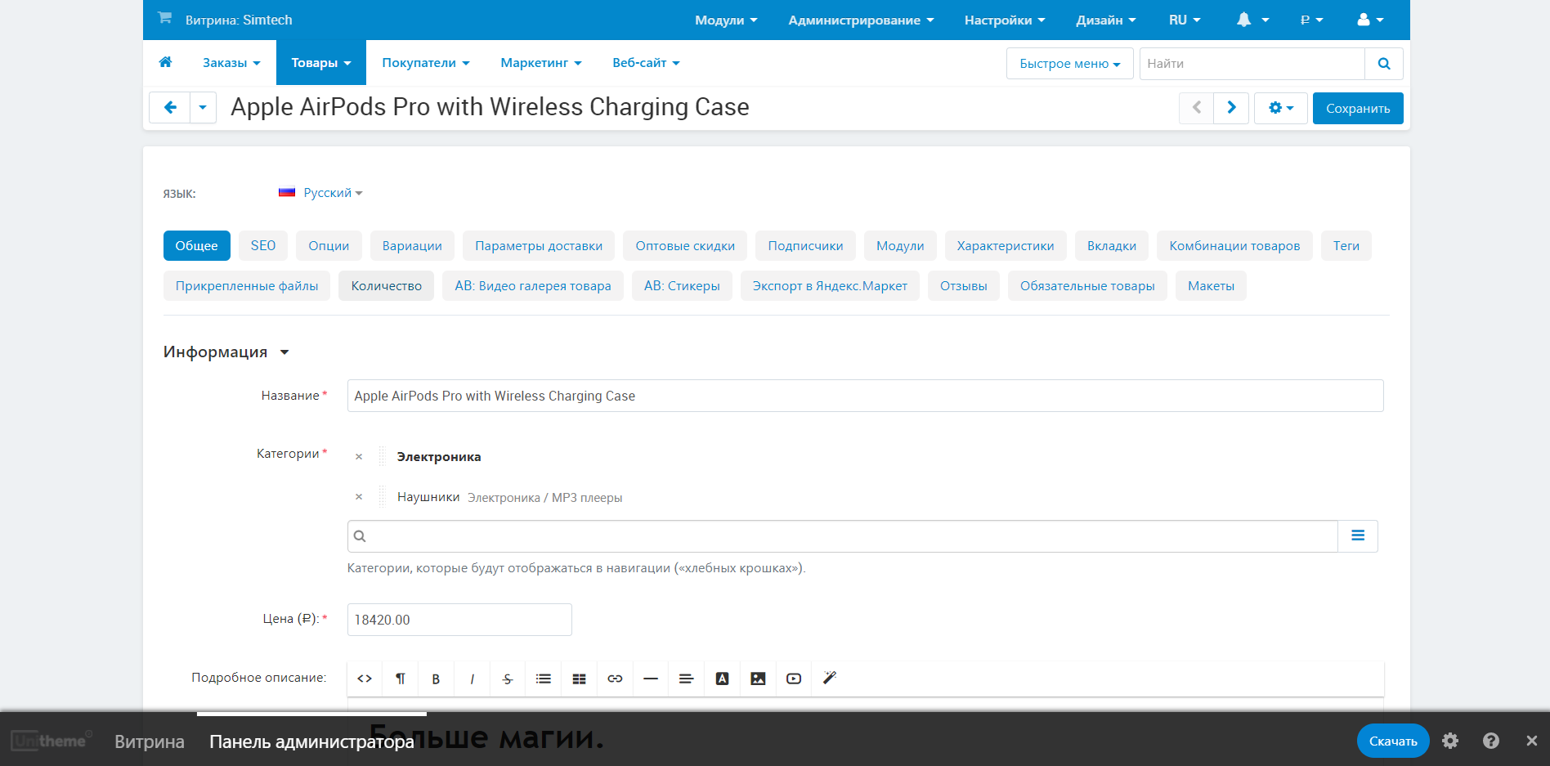Open the Дизайн dropdown menu
This screenshot has width=1550, height=766.
click(1106, 20)
